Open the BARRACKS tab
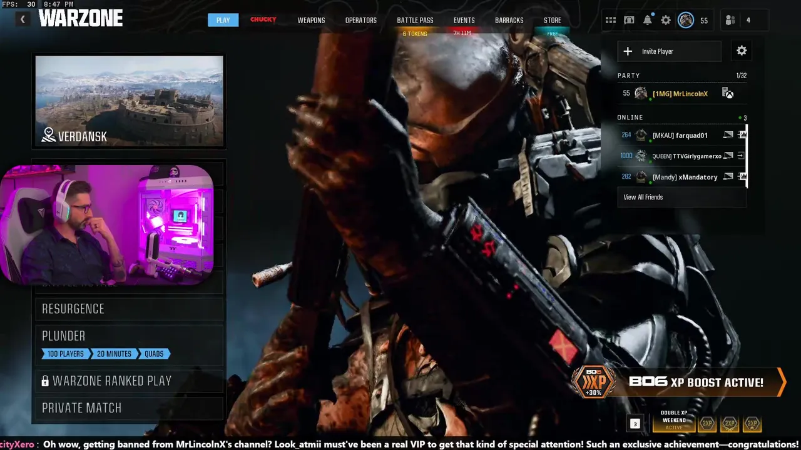This screenshot has height=450, width=801. pos(509,21)
